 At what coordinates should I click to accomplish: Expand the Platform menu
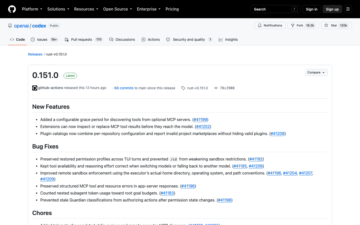(32, 9)
